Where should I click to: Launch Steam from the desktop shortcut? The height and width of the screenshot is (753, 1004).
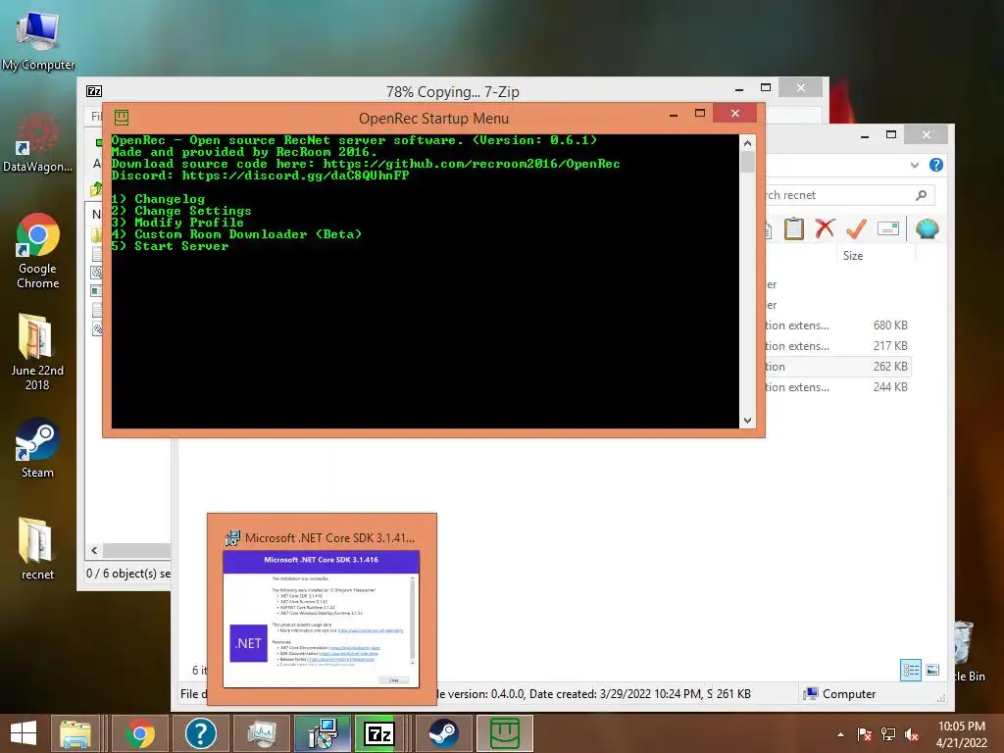[x=37, y=447]
